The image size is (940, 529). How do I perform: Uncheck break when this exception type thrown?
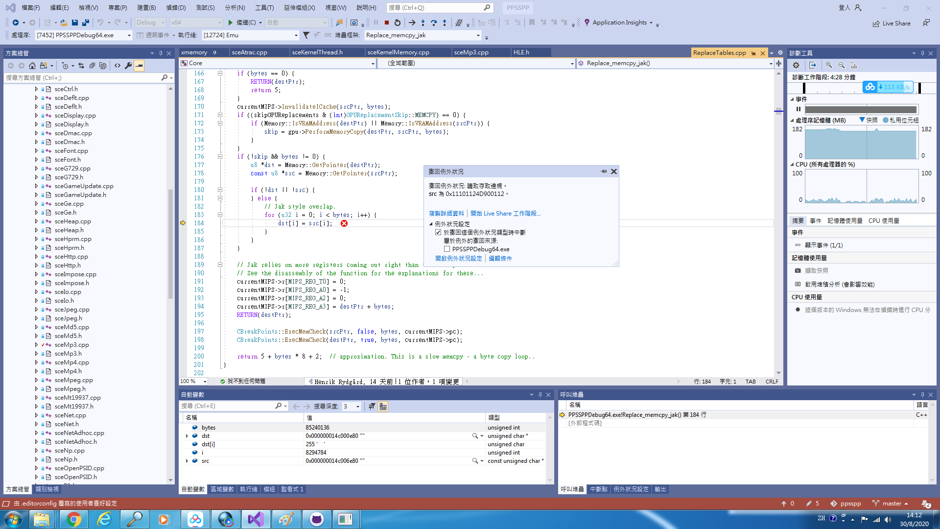[438, 233]
